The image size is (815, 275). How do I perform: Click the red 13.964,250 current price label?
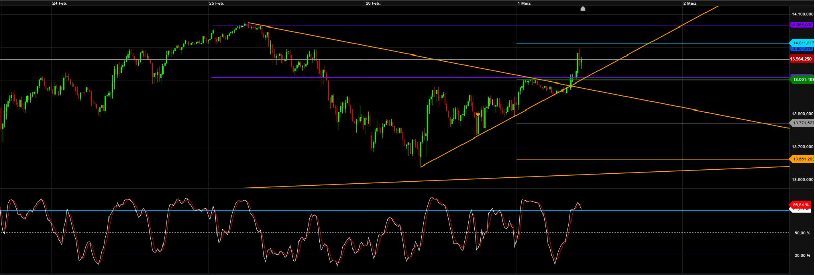click(801, 59)
